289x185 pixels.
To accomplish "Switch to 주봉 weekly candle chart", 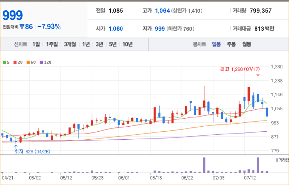I will tap(231, 44).
